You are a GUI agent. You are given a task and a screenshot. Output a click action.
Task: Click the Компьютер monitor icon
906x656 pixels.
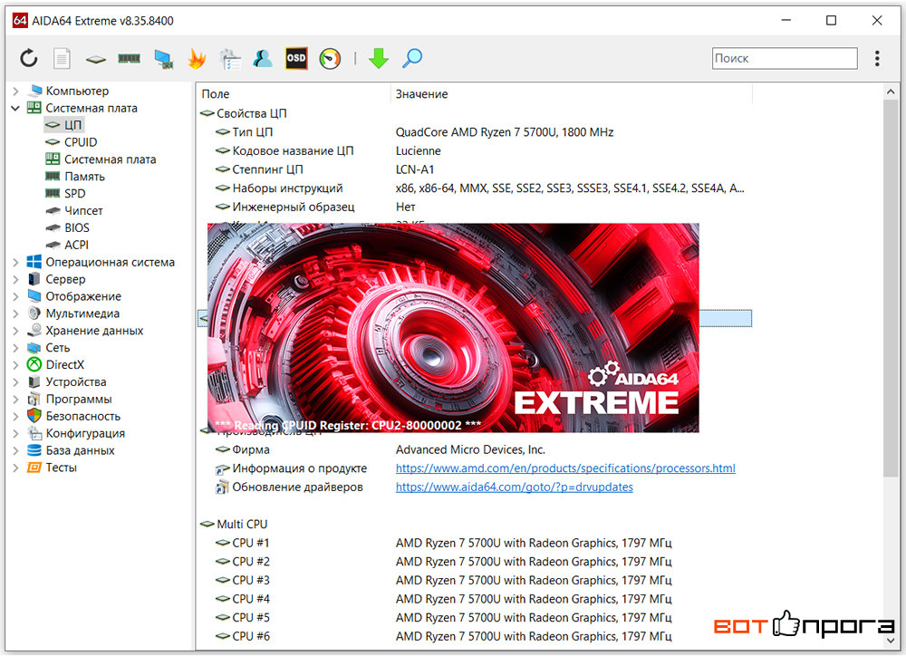point(34,91)
